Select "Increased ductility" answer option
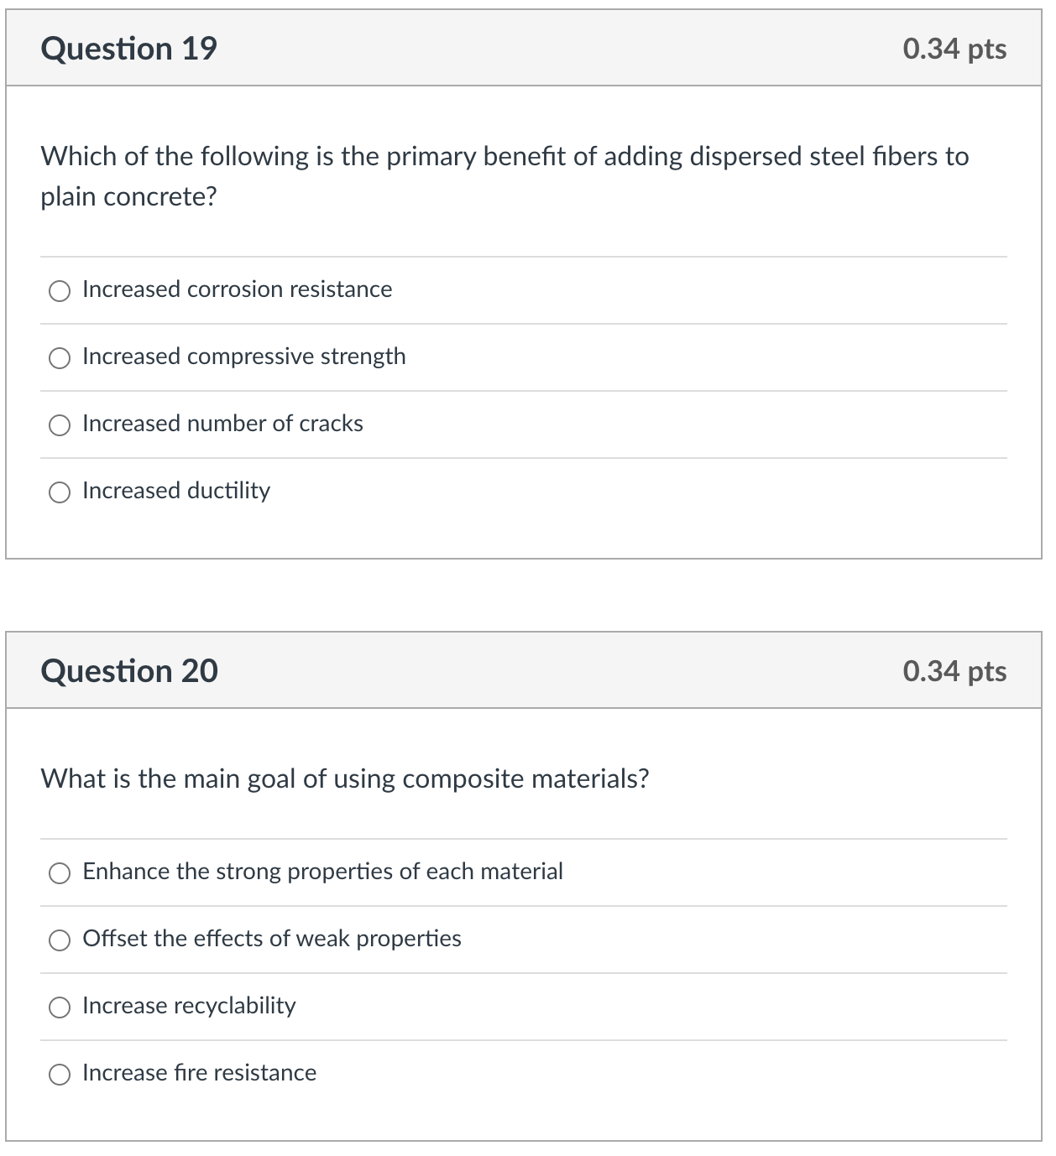The height and width of the screenshot is (1156, 1056). [60, 492]
